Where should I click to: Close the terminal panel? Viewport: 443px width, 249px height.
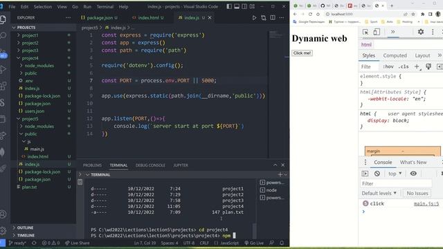pos(283,165)
